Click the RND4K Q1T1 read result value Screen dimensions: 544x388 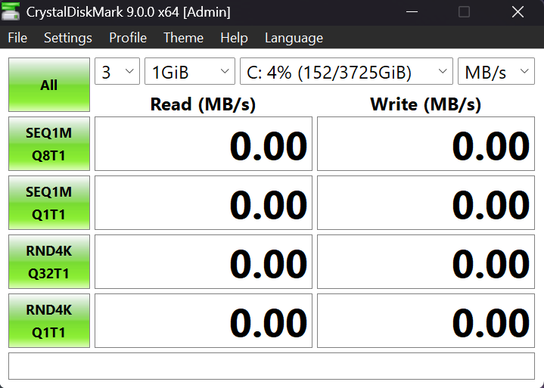point(204,321)
